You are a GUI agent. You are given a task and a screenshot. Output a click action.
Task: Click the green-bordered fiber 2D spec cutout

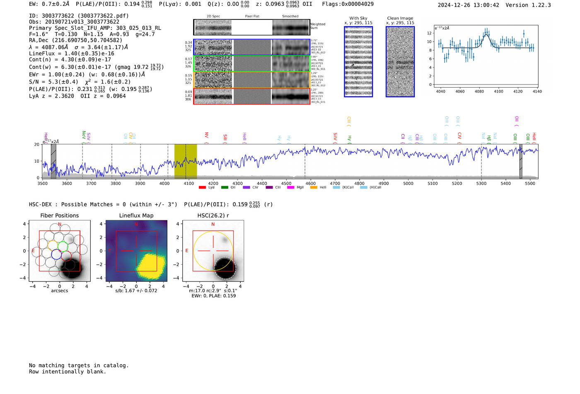click(x=213, y=64)
